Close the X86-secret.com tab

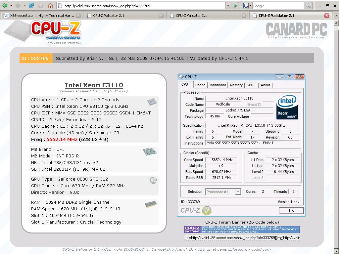[78, 16]
